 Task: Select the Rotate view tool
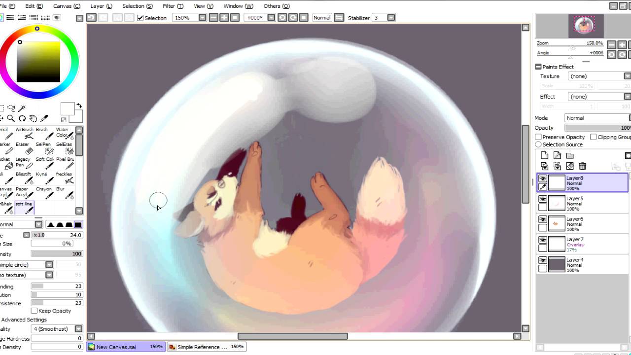[22, 118]
